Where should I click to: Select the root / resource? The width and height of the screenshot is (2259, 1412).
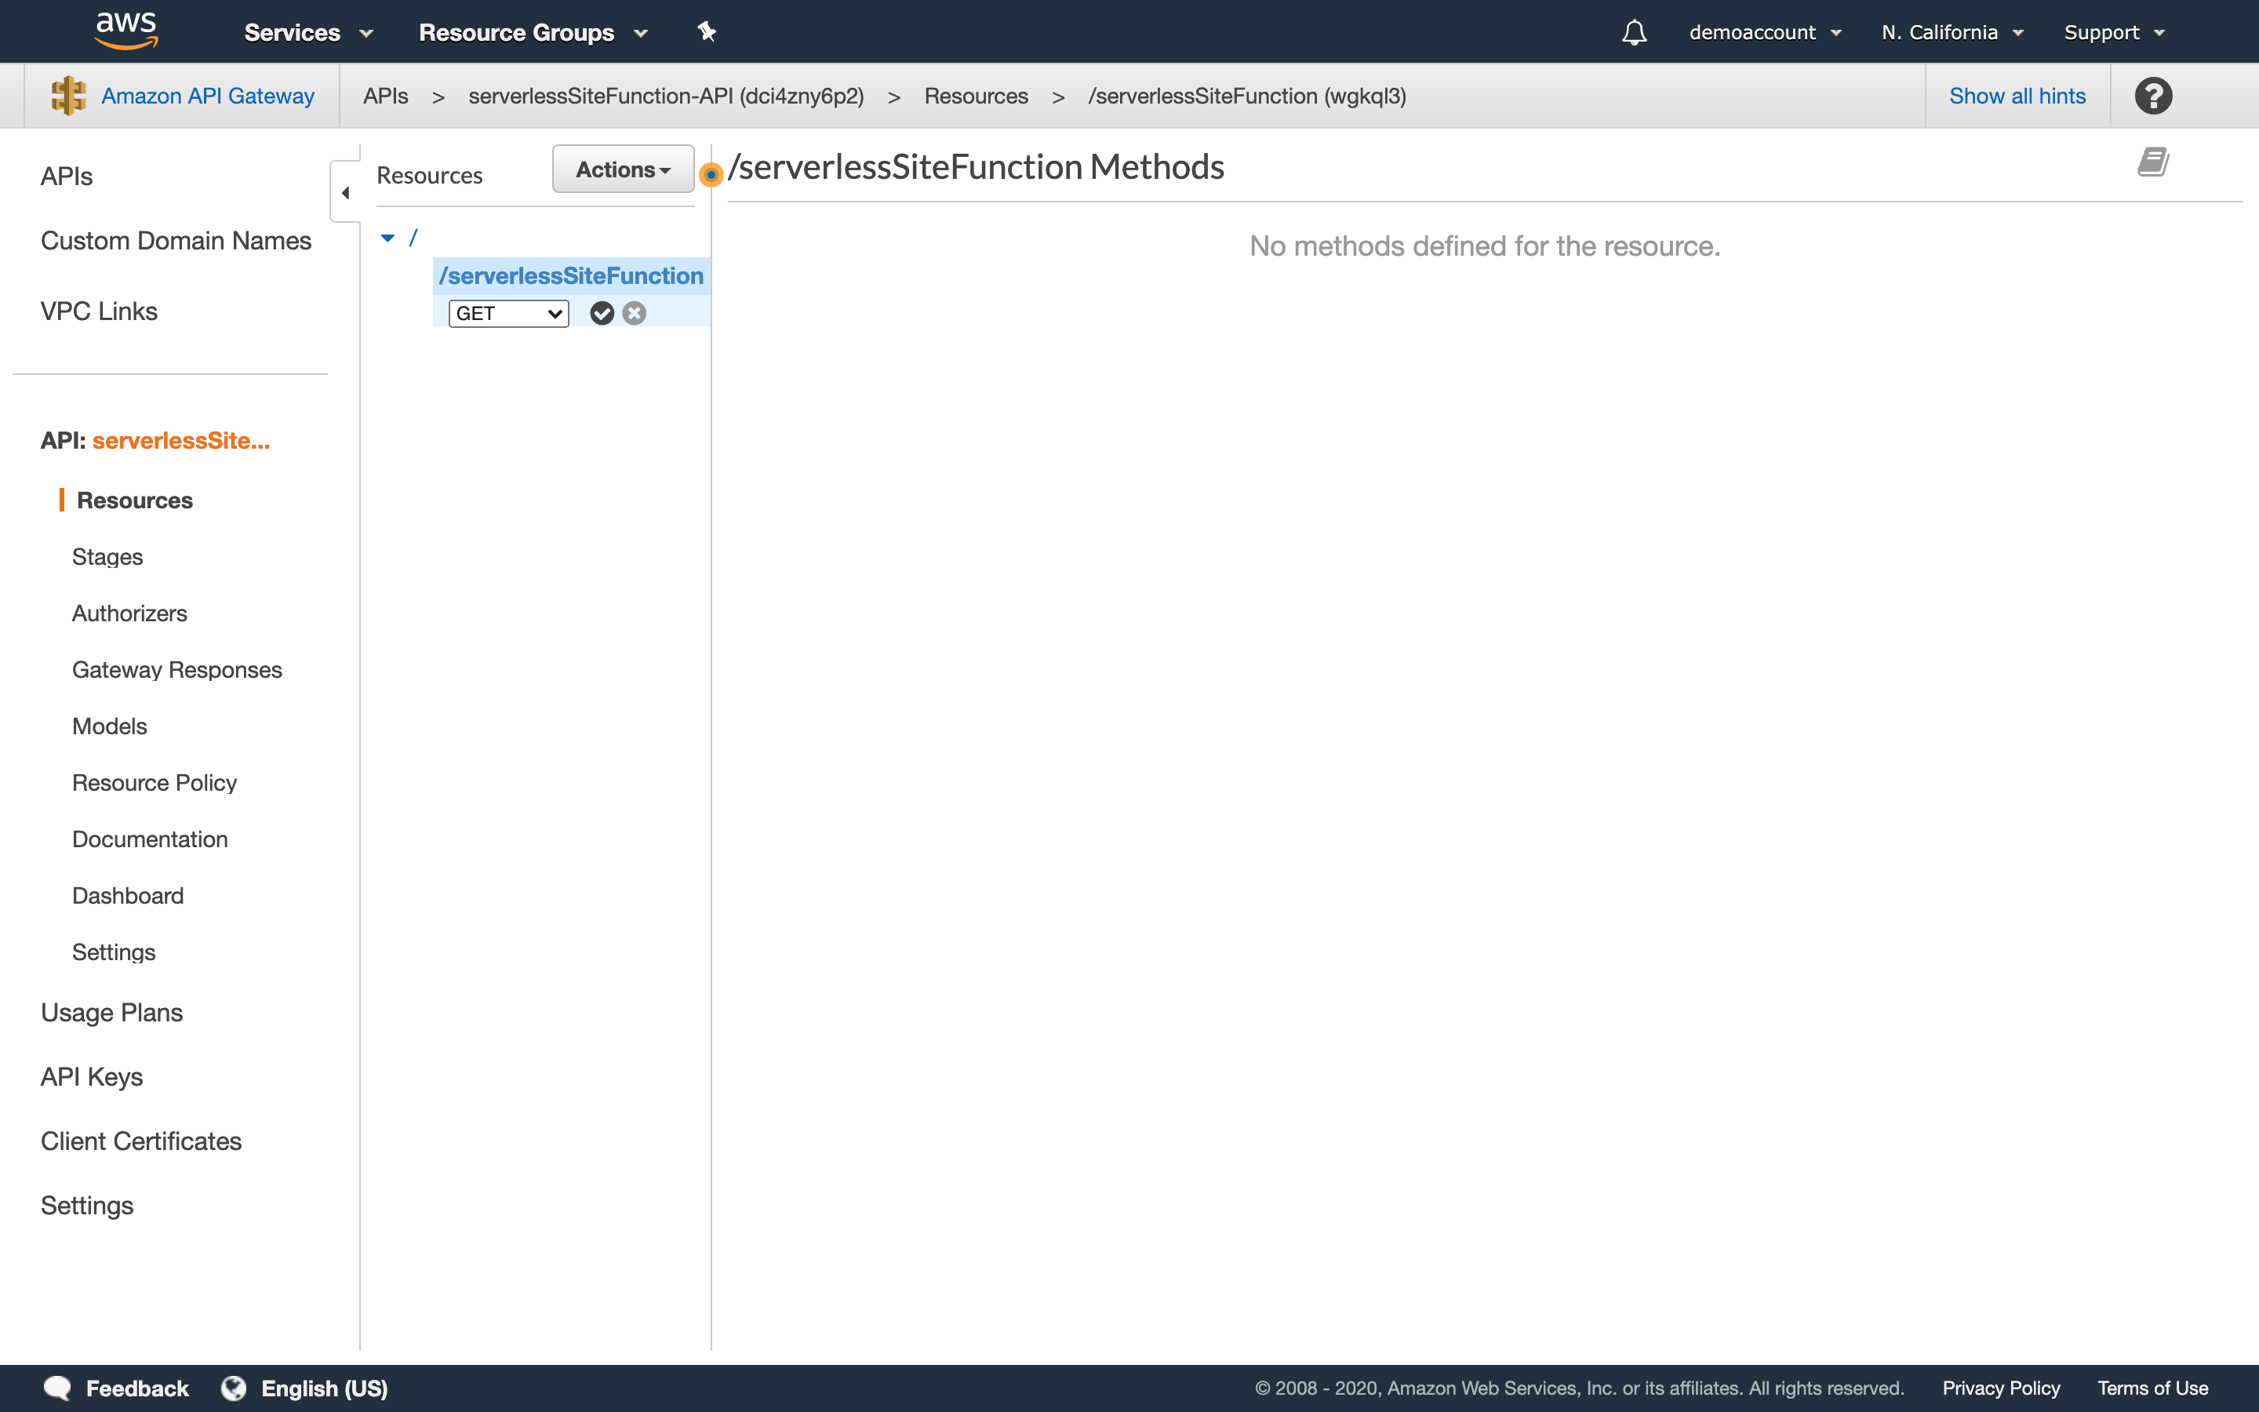(x=413, y=238)
